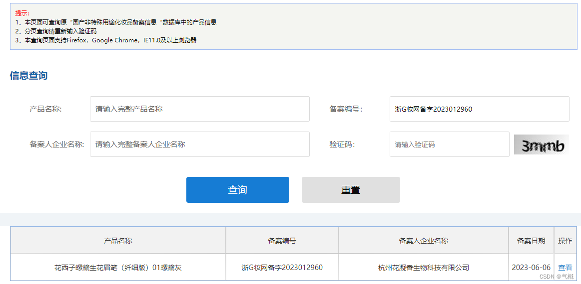
Task: Select cell 花西子螺黛生花眉笔（纤细版）01螺黛灰
Action: point(118,268)
